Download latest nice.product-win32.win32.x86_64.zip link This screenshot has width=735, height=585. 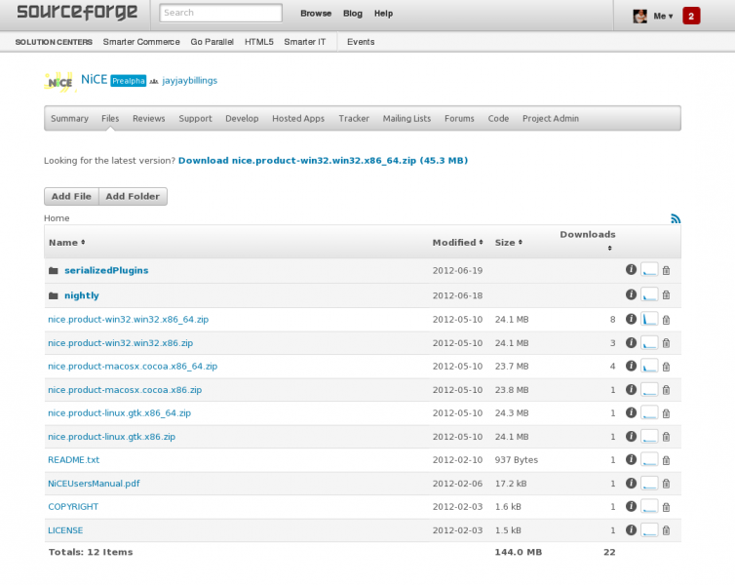tap(323, 160)
